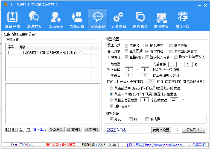Screen dimensions: 210x149
Task: Click the 人后暂停 minimum seconds field
Action: (x=172, y=64)
